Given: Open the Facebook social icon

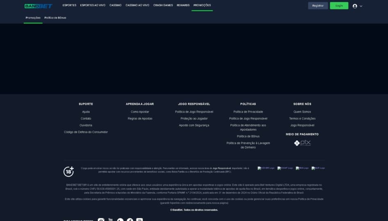Looking at the screenshot, I should 130,220.
